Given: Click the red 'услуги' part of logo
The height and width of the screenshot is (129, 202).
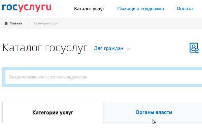Looking at the screenshot, I should [x=35, y=8].
